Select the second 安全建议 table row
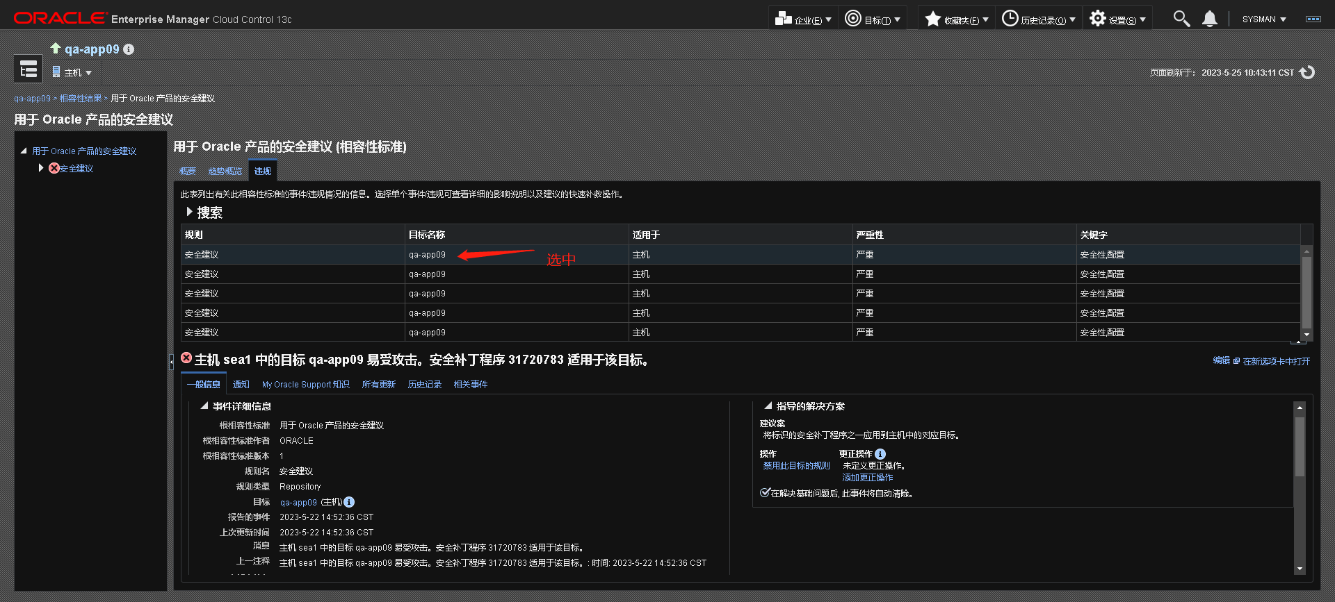 pyautogui.click(x=741, y=274)
